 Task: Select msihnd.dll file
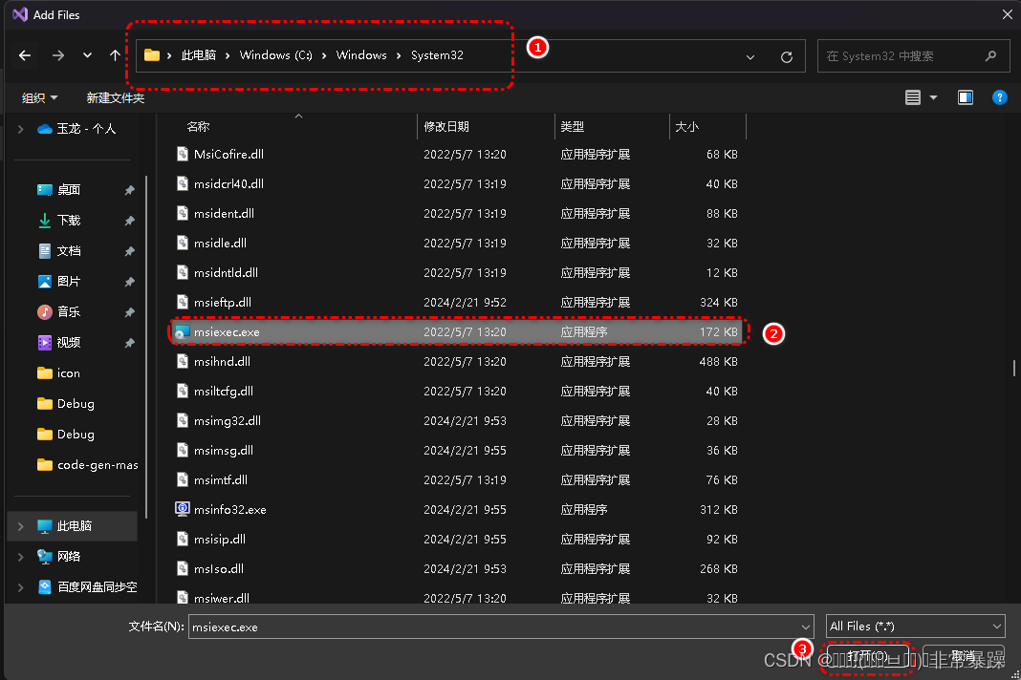point(456,361)
